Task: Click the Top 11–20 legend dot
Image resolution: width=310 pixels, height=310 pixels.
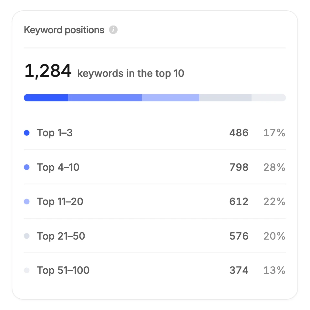Action: pos(27,201)
